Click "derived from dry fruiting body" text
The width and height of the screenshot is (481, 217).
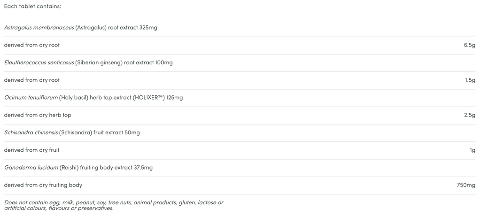(43, 185)
